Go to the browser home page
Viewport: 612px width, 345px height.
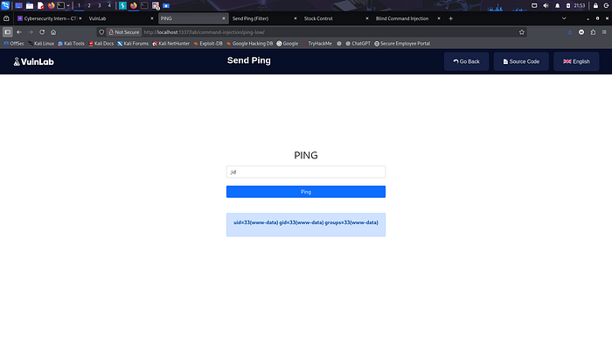pyautogui.click(x=53, y=32)
